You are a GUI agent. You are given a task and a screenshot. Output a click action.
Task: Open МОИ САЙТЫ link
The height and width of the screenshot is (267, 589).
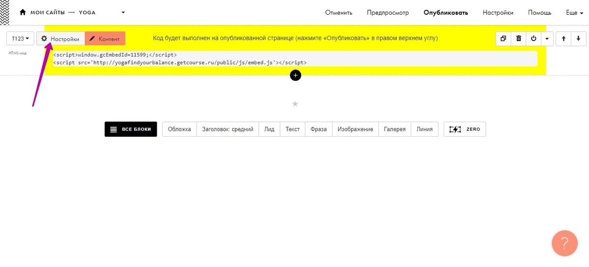tap(47, 12)
